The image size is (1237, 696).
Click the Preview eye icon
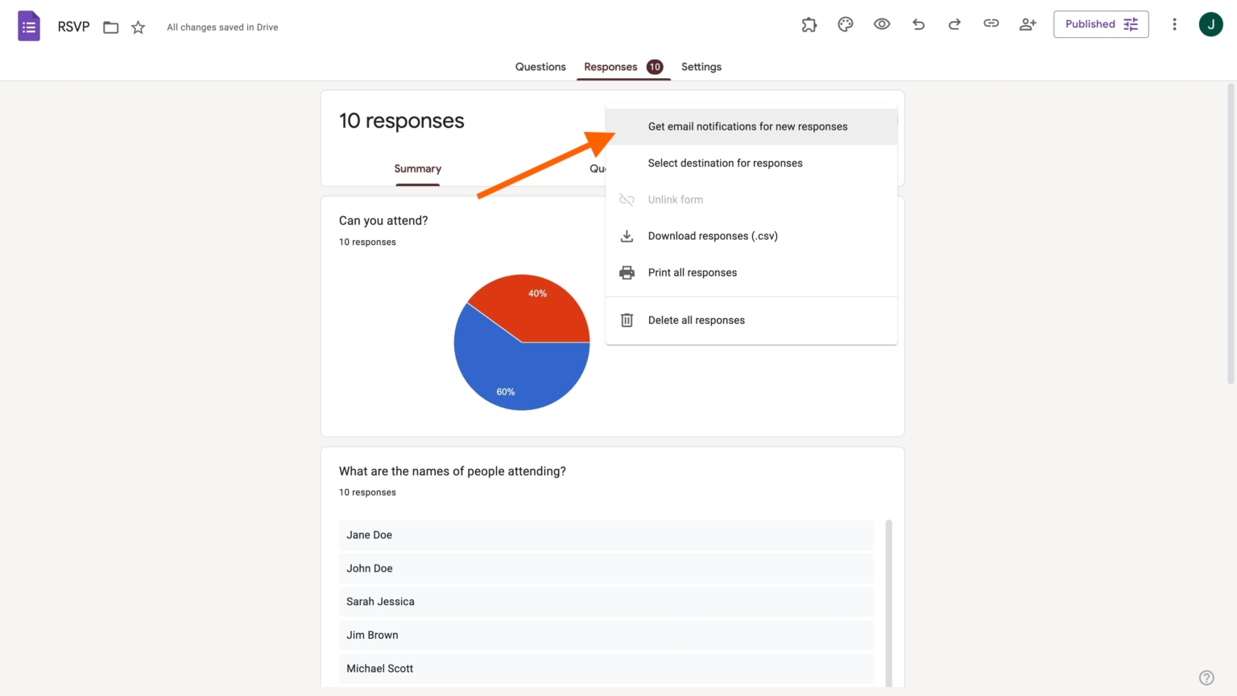click(882, 24)
